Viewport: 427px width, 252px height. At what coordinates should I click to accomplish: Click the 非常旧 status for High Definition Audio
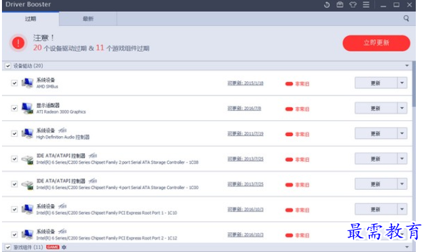coord(302,134)
